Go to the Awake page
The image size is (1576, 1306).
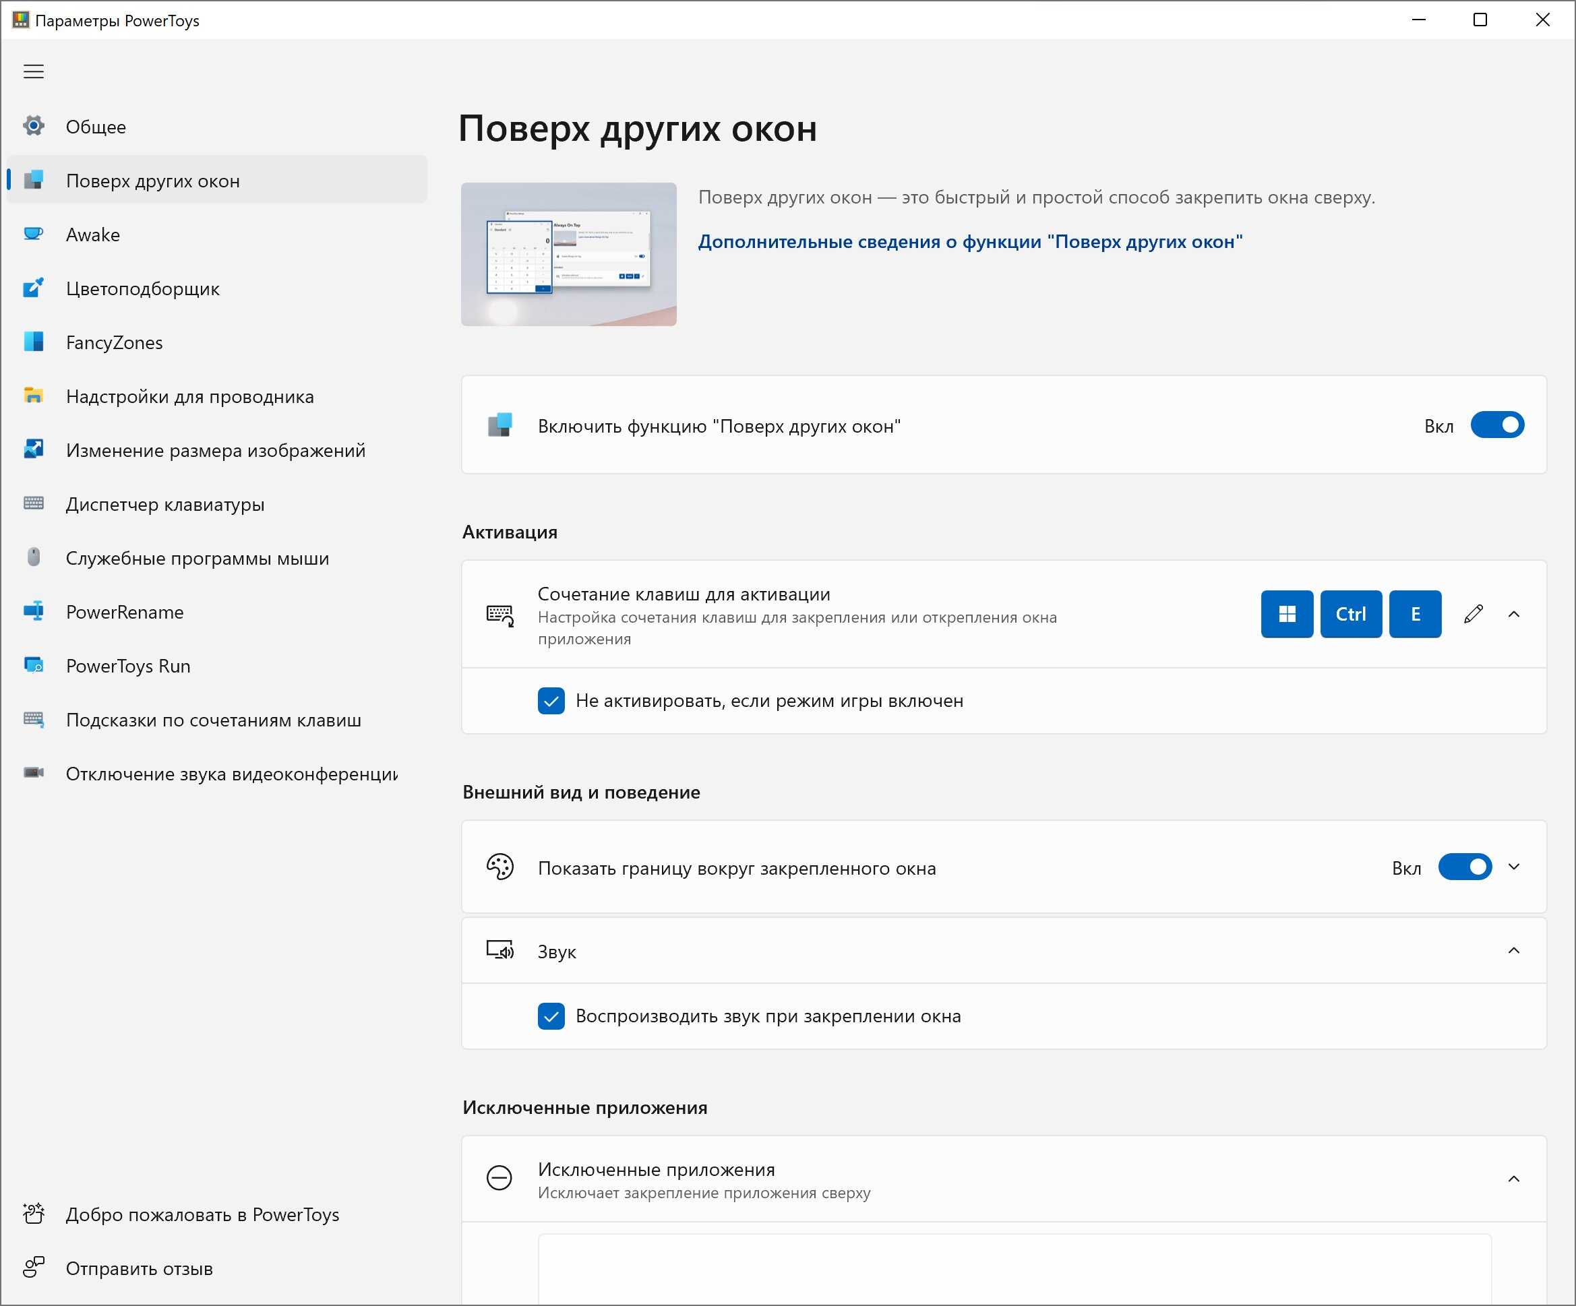(x=217, y=234)
